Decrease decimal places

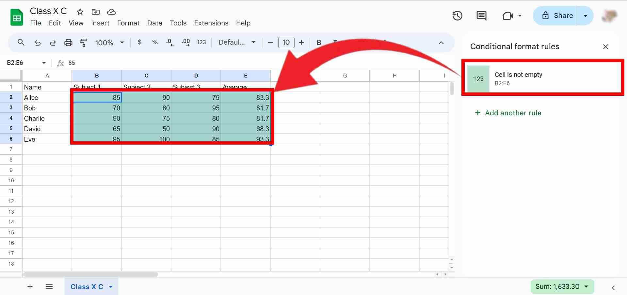[x=169, y=42]
